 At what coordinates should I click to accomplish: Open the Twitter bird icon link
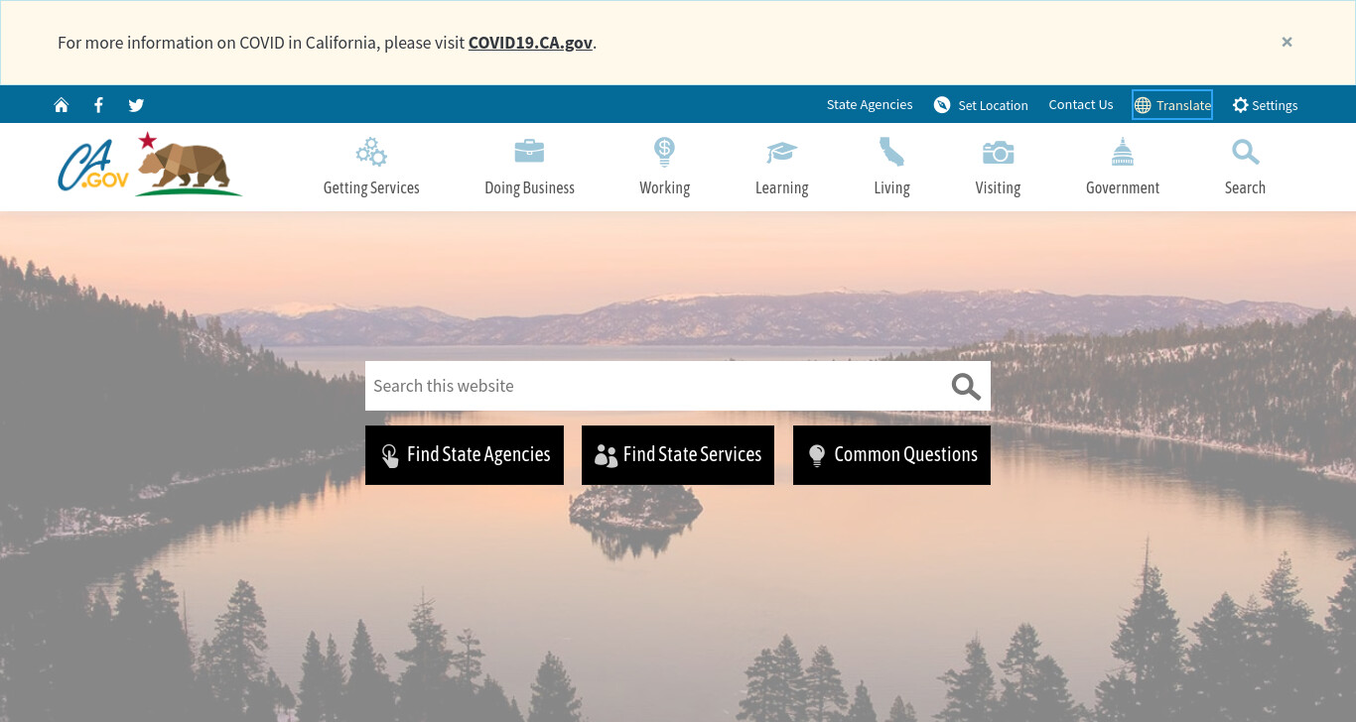click(136, 105)
